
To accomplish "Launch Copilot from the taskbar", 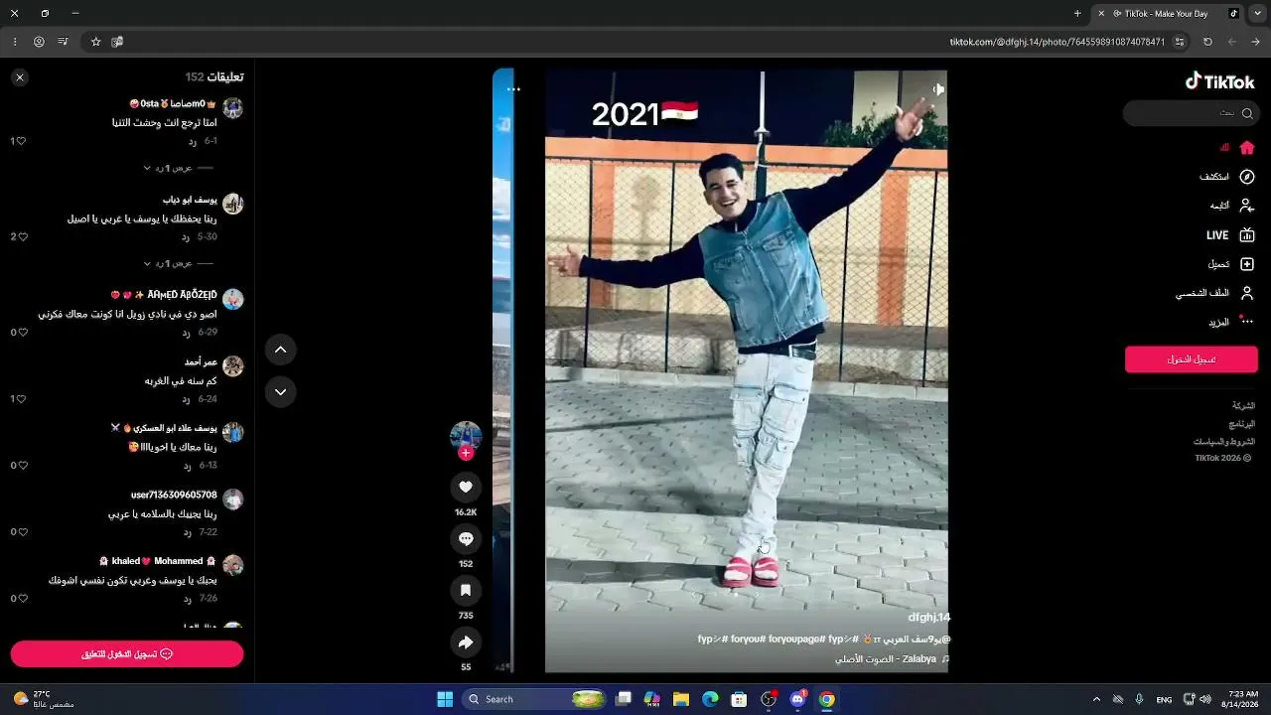I will [x=652, y=699].
